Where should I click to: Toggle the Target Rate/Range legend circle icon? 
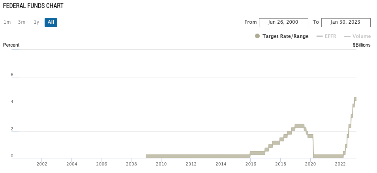click(257, 36)
